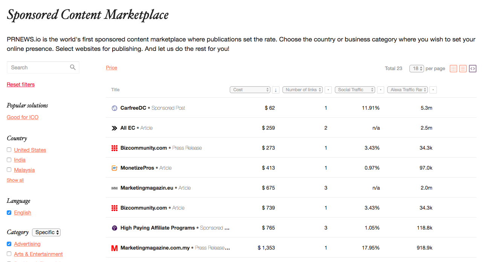Click the $ 1,353 cost value

pos(266,248)
